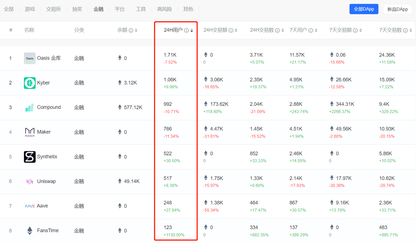Sort table by 7天交易数 column arrows
The image size is (416, 243).
click(411, 30)
